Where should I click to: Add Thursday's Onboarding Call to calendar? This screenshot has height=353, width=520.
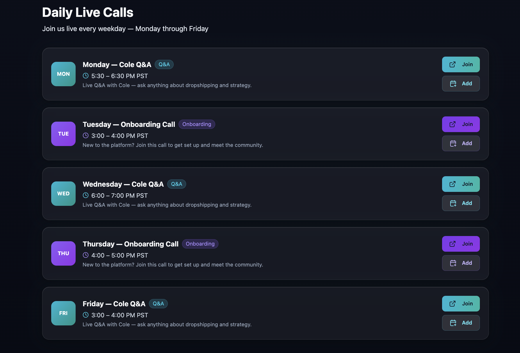pos(461,263)
